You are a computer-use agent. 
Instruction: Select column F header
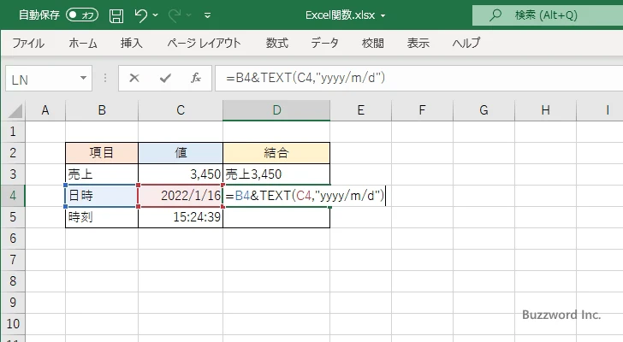(x=422, y=110)
